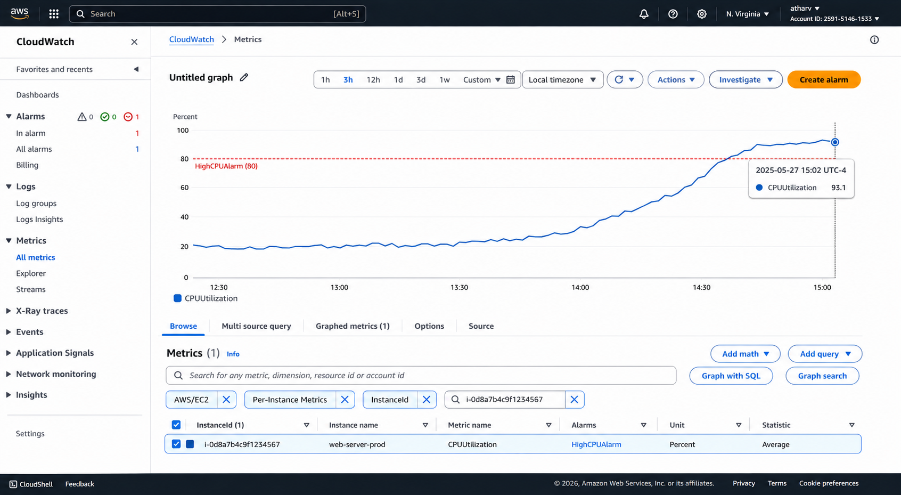This screenshot has width=901, height=495.
Task: Sort by Statistic column arrow
Action: tap(852, 425)
